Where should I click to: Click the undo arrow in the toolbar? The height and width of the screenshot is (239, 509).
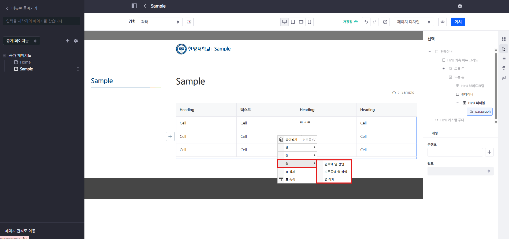point(366,22)
